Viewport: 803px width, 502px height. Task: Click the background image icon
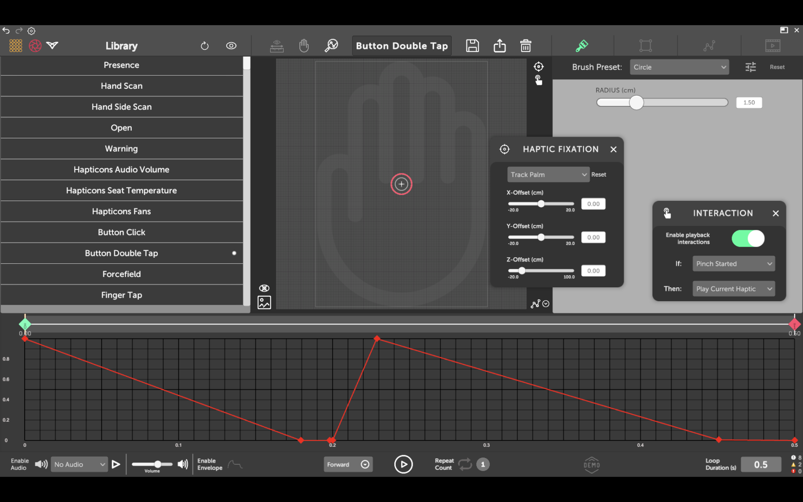264,303
